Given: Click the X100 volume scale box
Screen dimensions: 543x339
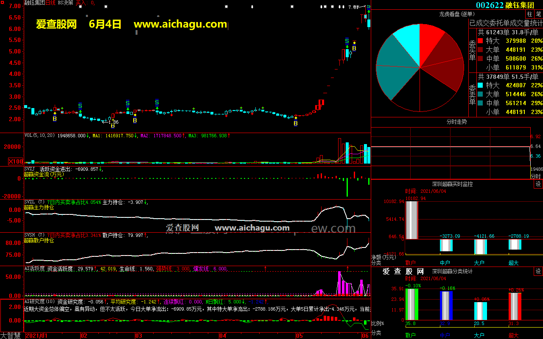Looking at the screenshot, I should coord(16,161).
